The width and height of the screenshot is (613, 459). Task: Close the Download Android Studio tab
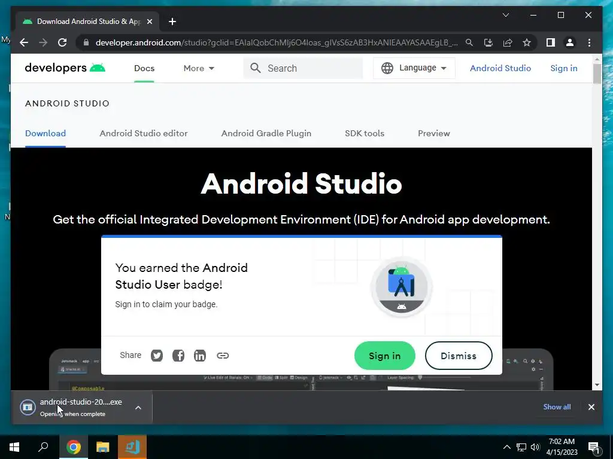click(149, 22)
